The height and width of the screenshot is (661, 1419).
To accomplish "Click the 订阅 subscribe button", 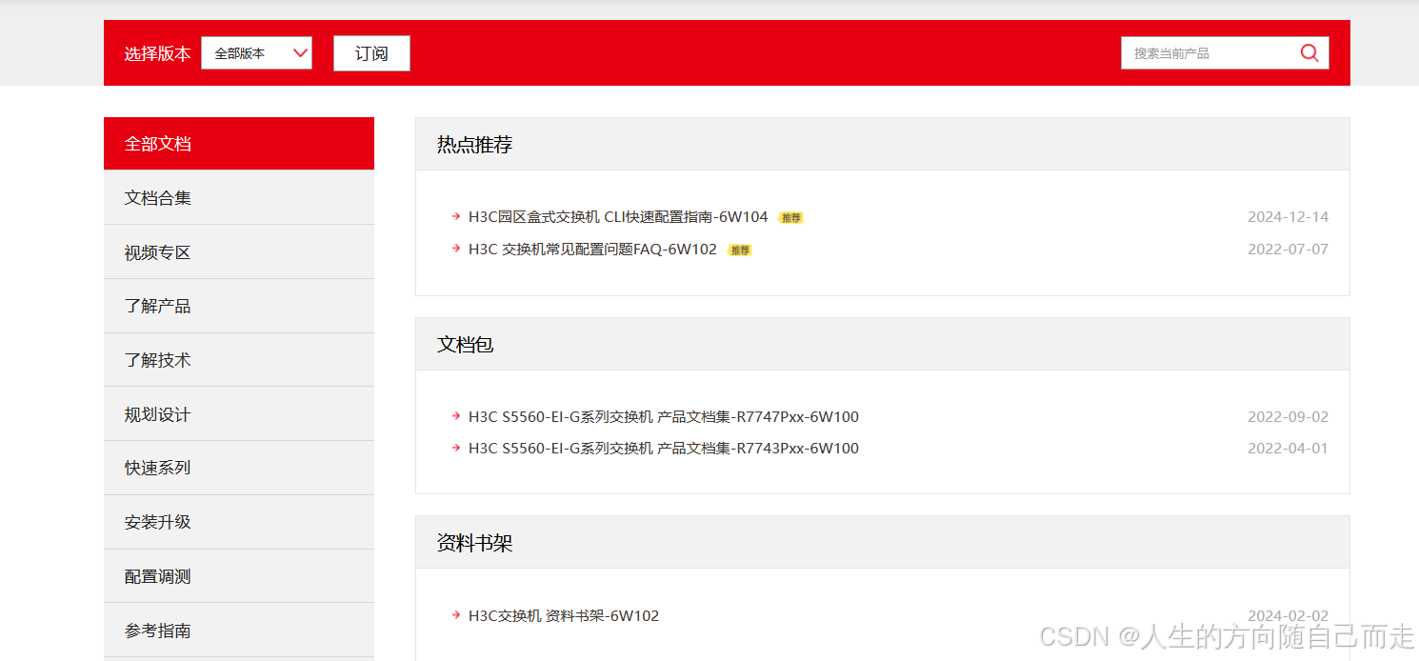I will 371,53.
